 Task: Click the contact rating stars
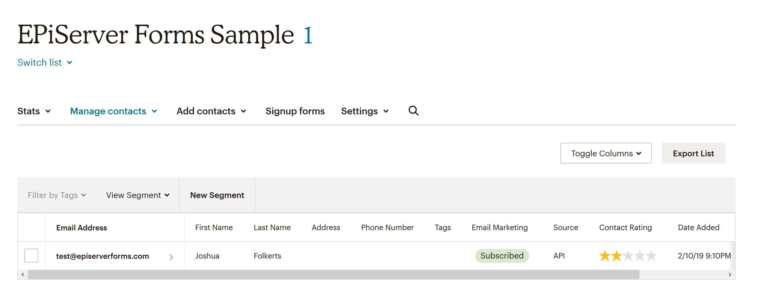click(x=627, y=256)
